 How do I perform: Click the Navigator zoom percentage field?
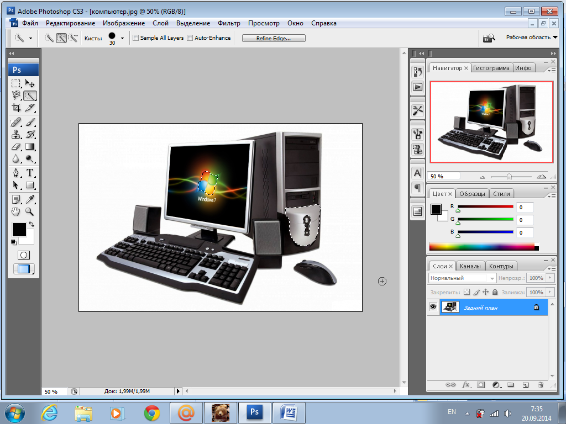[x=444, y=176]
